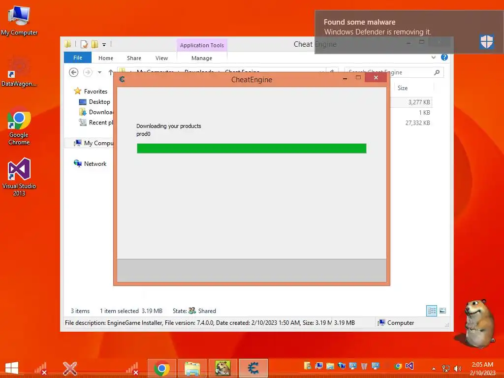504x378 pixels.
Task: Select the 27,332 KB file row
Action: click(x=411, y=123)
